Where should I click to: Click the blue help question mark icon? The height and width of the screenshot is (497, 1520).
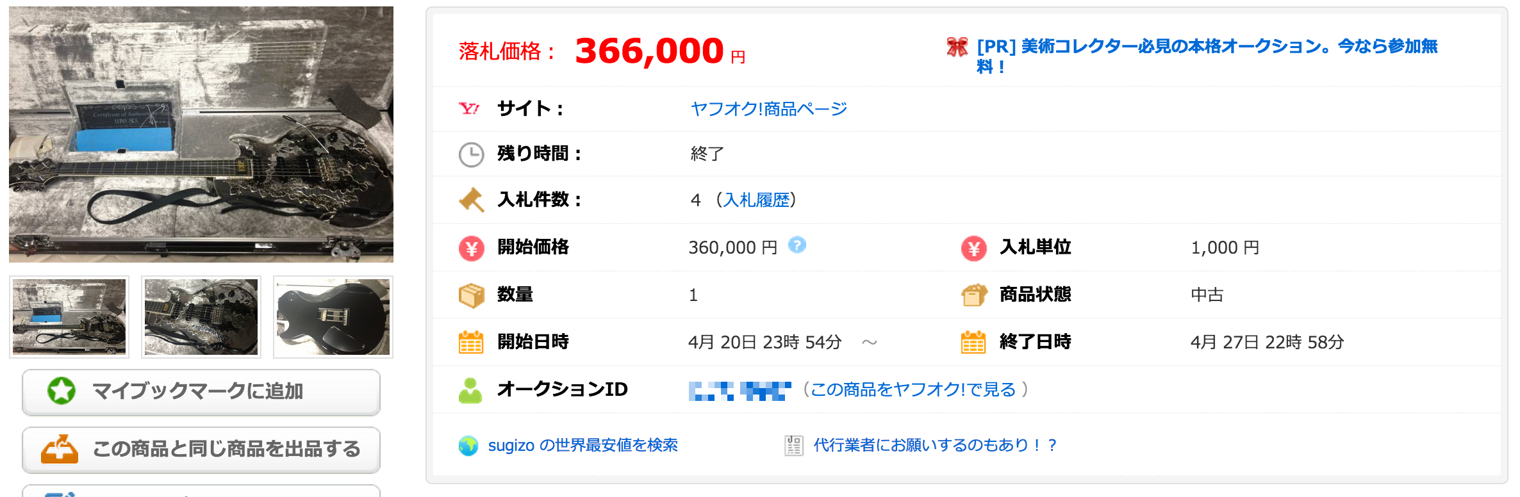click(x=797, y=245)
